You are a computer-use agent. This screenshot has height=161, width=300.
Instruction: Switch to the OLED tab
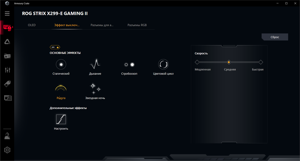click(x=32, y=25)
